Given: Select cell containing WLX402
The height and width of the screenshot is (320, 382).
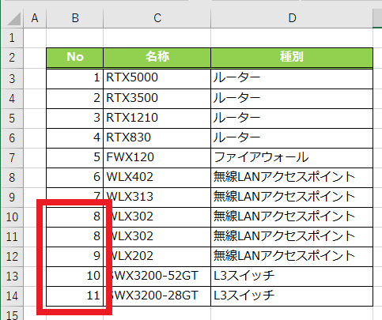Looking at the screenshot, I should pyautogui.click(x=157, y=178).
